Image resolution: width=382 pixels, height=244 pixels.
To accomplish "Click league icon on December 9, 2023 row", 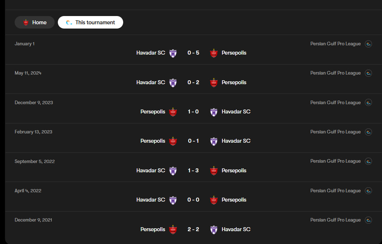I will pos(368,103).
